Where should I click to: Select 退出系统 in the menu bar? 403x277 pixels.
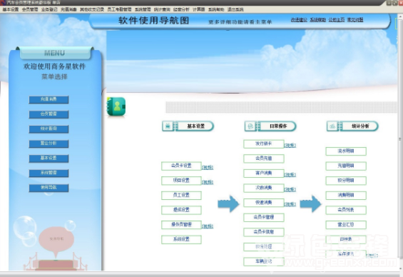235,9
